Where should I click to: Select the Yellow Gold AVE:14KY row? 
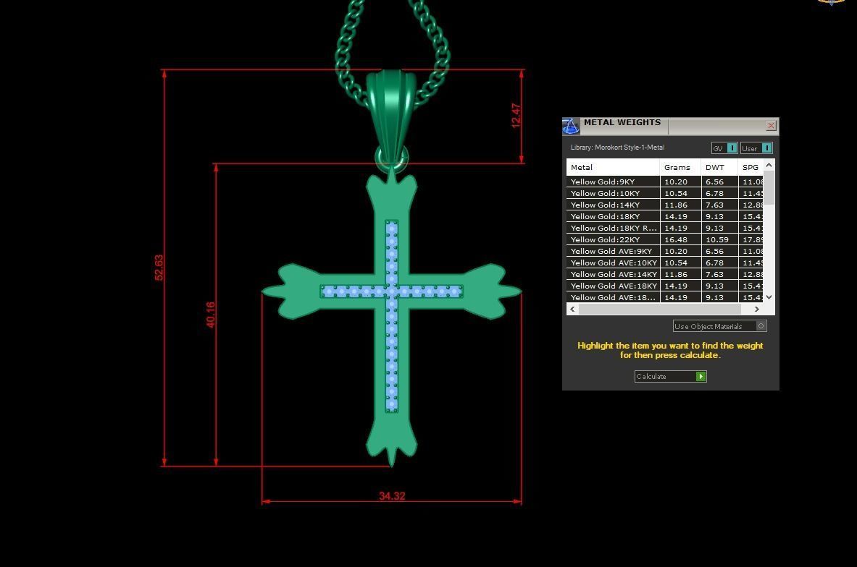(664, 274)
